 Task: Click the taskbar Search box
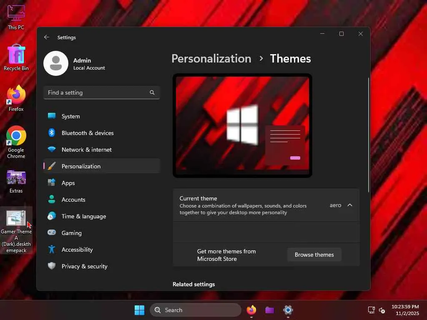click(x=196, y=310)
